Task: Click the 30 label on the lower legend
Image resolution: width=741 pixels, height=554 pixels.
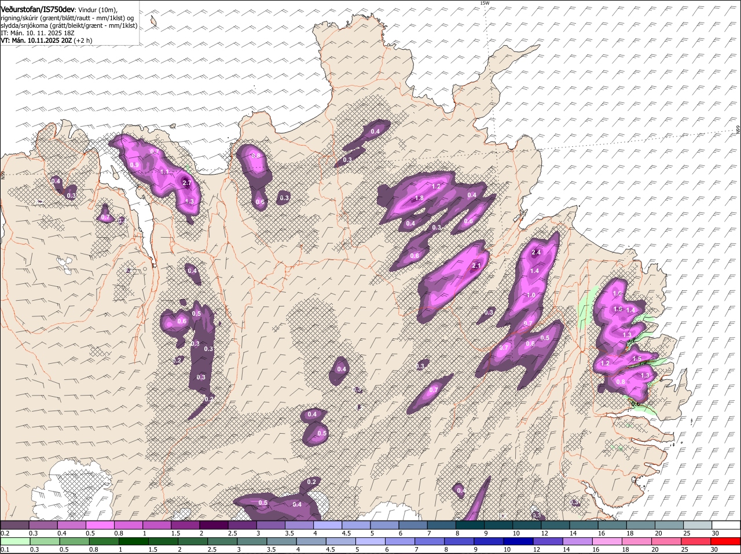Action: [714, 549]
